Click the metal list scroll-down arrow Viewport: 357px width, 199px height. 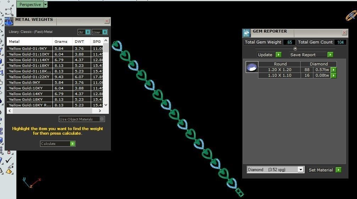pyautogui.click(x=106, y=105)
